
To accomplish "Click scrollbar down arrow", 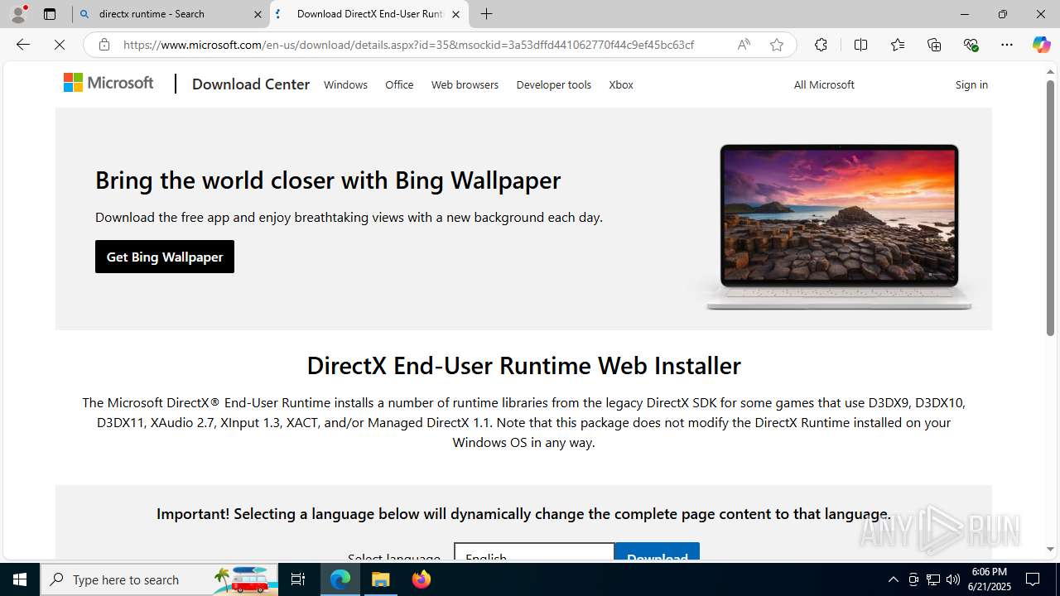I will point(1050,549).
